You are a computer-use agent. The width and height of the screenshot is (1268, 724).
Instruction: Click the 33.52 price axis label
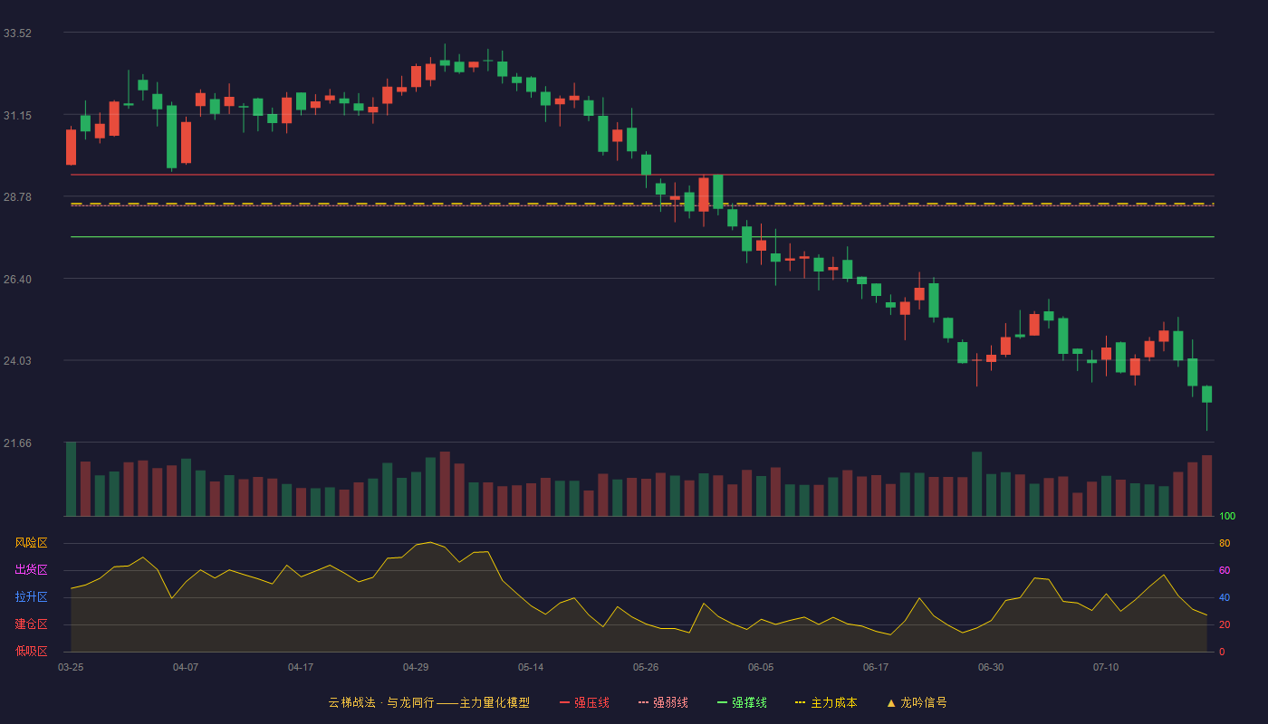(17, 33)
